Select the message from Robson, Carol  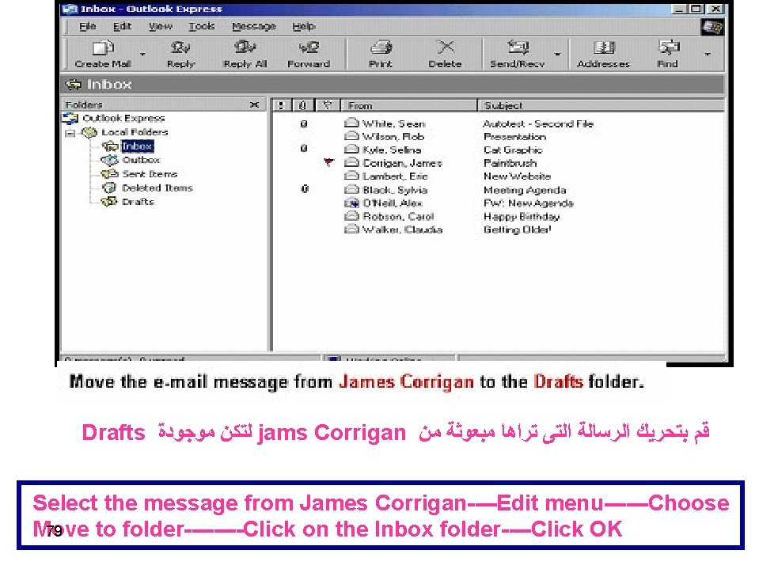(398, 216)
